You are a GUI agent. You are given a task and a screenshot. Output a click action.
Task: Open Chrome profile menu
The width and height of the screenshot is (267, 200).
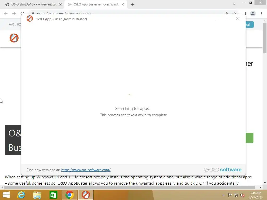(253, 14)
